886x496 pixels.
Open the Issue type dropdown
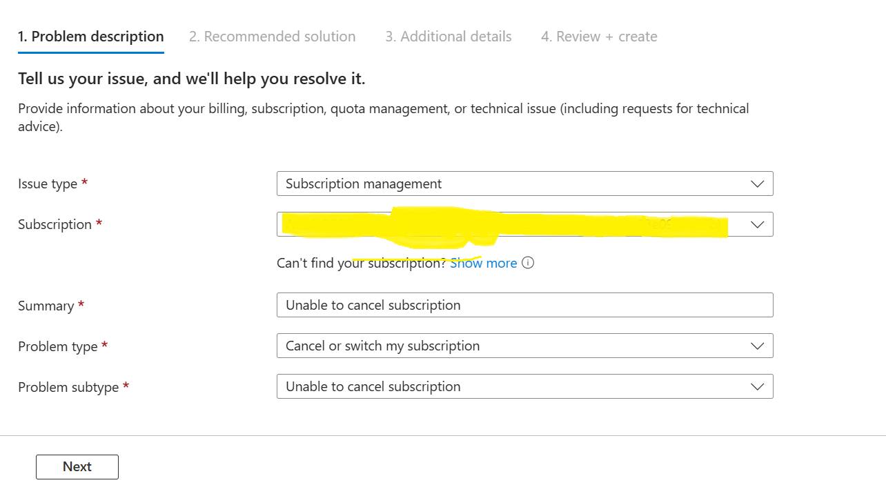click(x=524, y=183)
